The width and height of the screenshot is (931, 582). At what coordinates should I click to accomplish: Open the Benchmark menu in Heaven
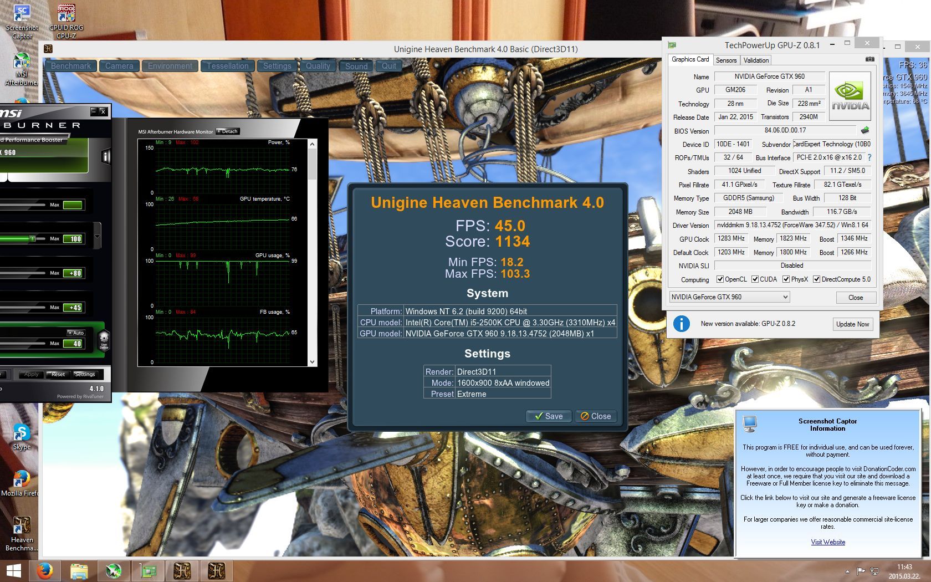(71, 66)
